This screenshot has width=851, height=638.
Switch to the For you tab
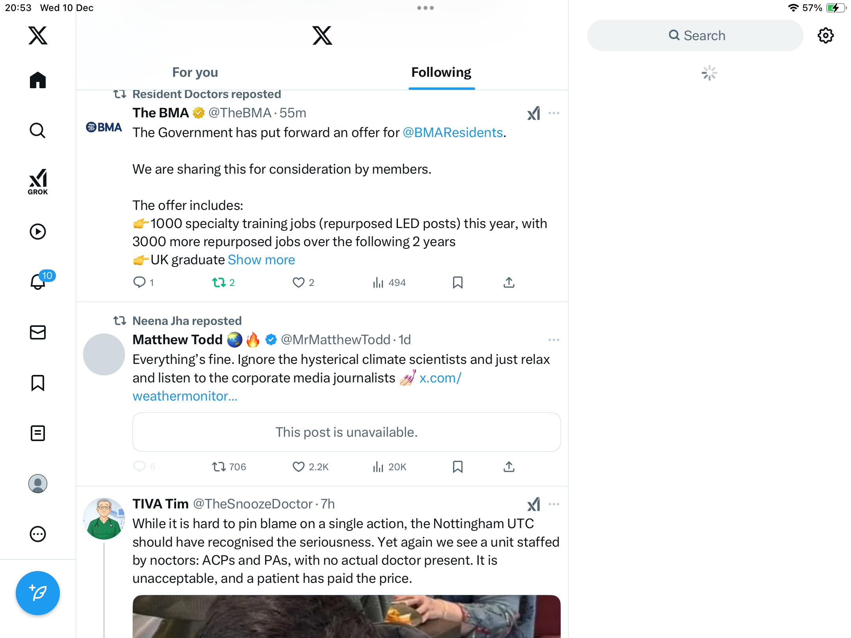point(195,72)
